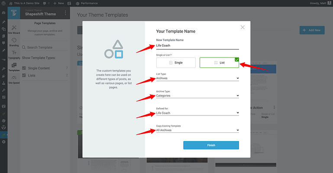Open theme options three-dot menu
This screenshot has width=333, height=173.
point(65,13)
